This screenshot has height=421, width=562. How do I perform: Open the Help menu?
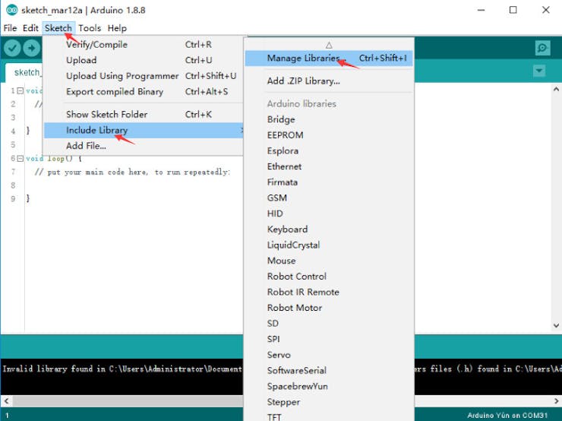pyautogui.click(x=117, y=28)
